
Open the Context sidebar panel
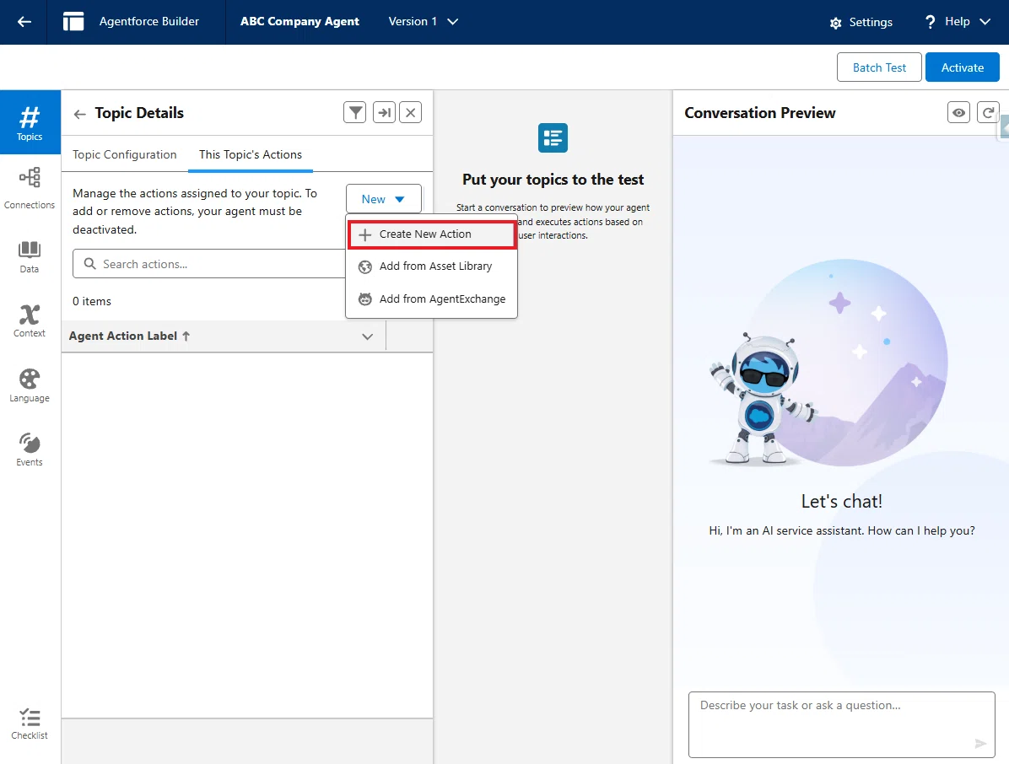(x=30, y=320)
